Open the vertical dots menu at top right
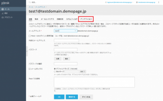This screenshot has height=101, width=163. pyautogui.click(x=159, y=2)
